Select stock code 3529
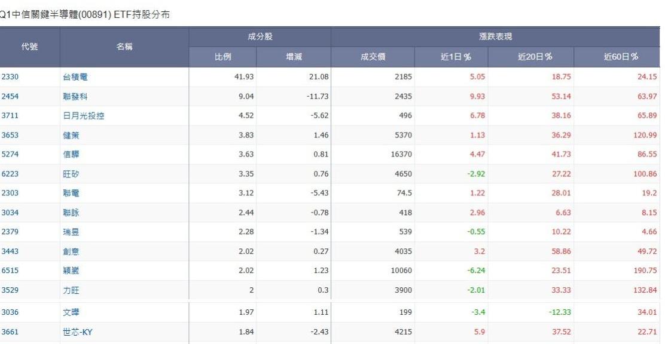665x344 pixels. [x=9, y=291]
